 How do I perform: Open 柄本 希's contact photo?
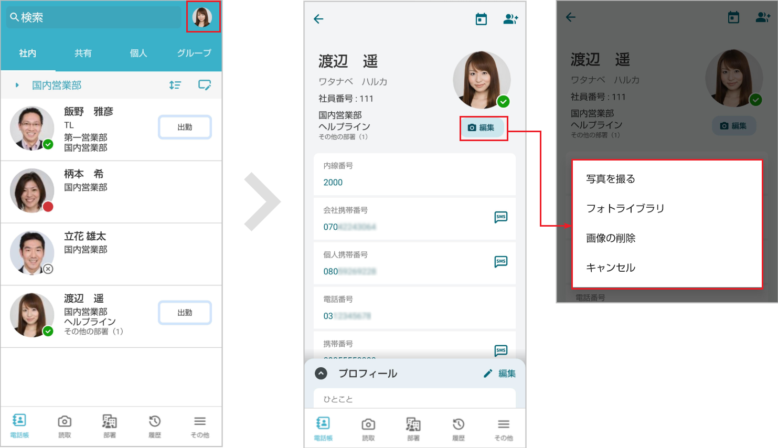32,190
